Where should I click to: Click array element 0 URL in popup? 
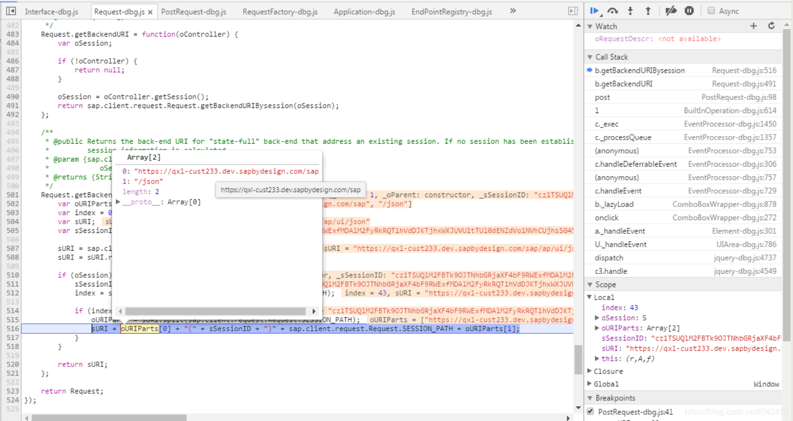(226, 171)
